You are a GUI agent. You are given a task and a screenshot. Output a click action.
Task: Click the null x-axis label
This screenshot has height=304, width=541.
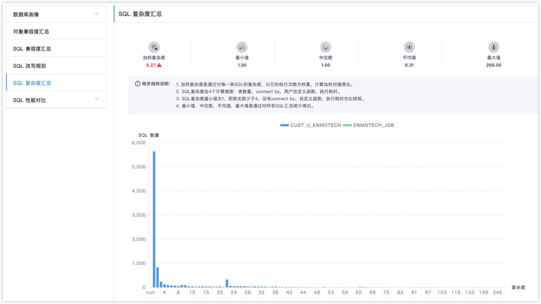pos(150,292)
